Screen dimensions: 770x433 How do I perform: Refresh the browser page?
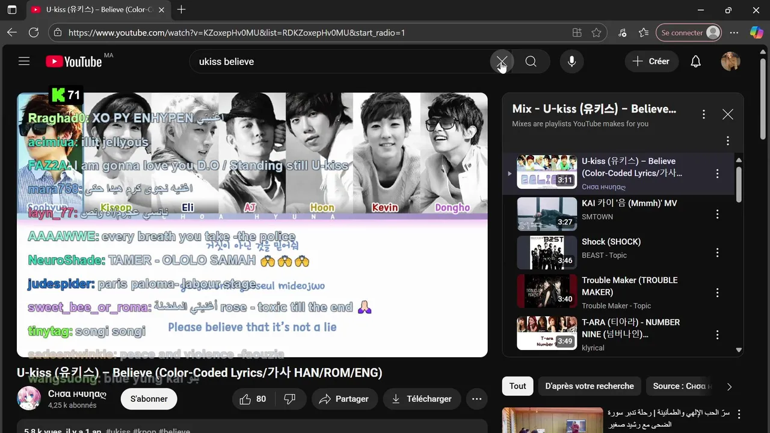[34, 32]
